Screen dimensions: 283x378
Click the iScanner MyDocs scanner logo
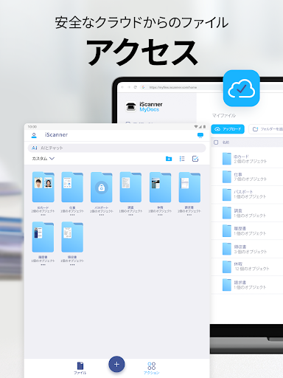tap(130, 106)
